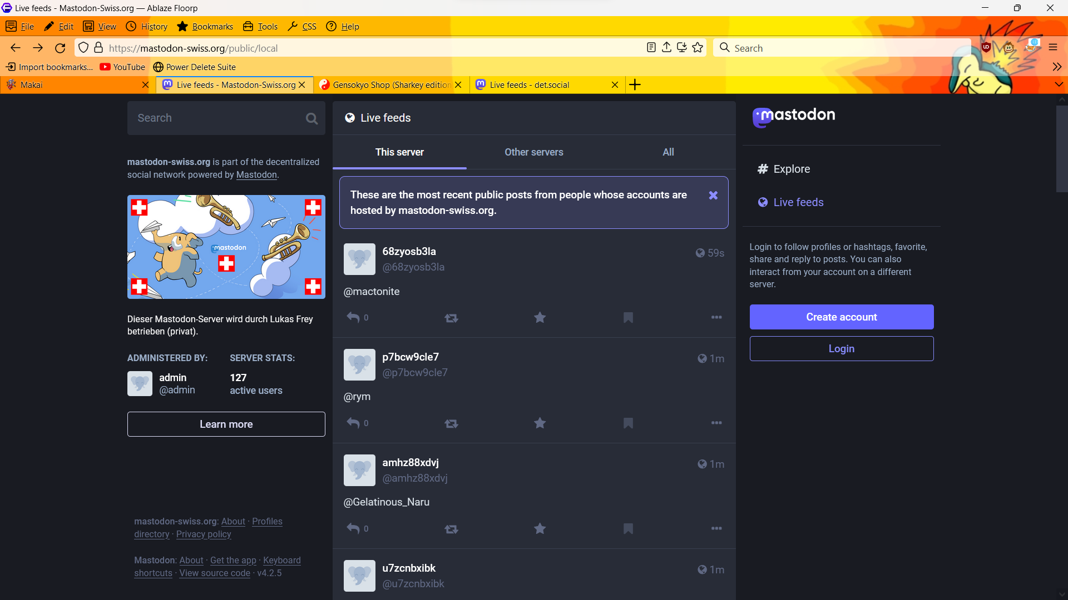Screen dimensions: 1068x600
Task: Open the Bookmarks menu
Action: (x=205, y=26)
